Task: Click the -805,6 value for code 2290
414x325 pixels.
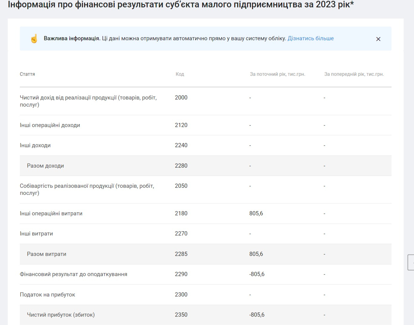Action: point(257,274)
